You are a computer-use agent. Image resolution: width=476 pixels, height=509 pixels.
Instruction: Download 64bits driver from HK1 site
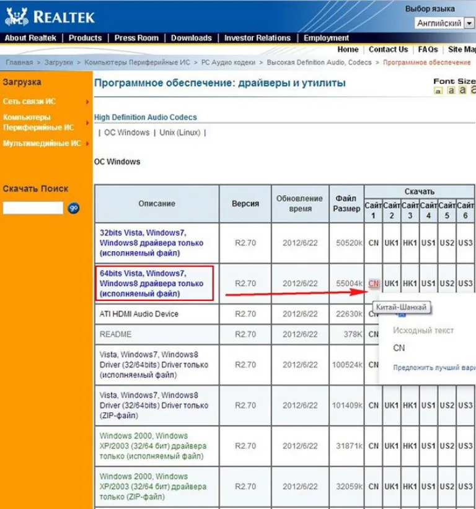[410, 284]
